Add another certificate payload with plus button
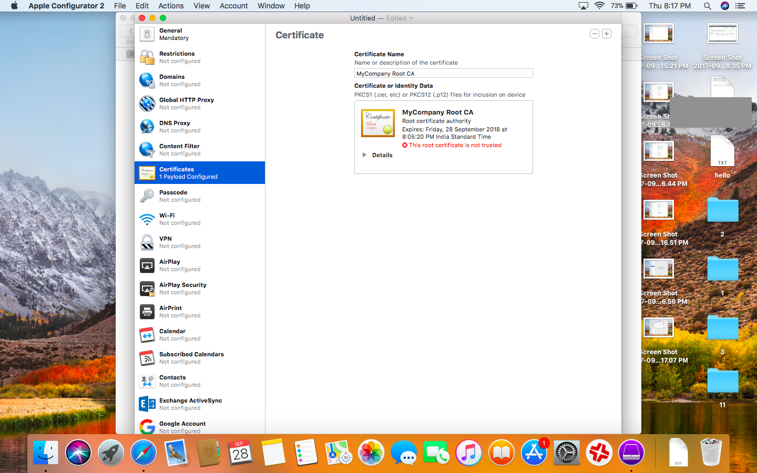The image size is (757, 473). coord(607,34)
